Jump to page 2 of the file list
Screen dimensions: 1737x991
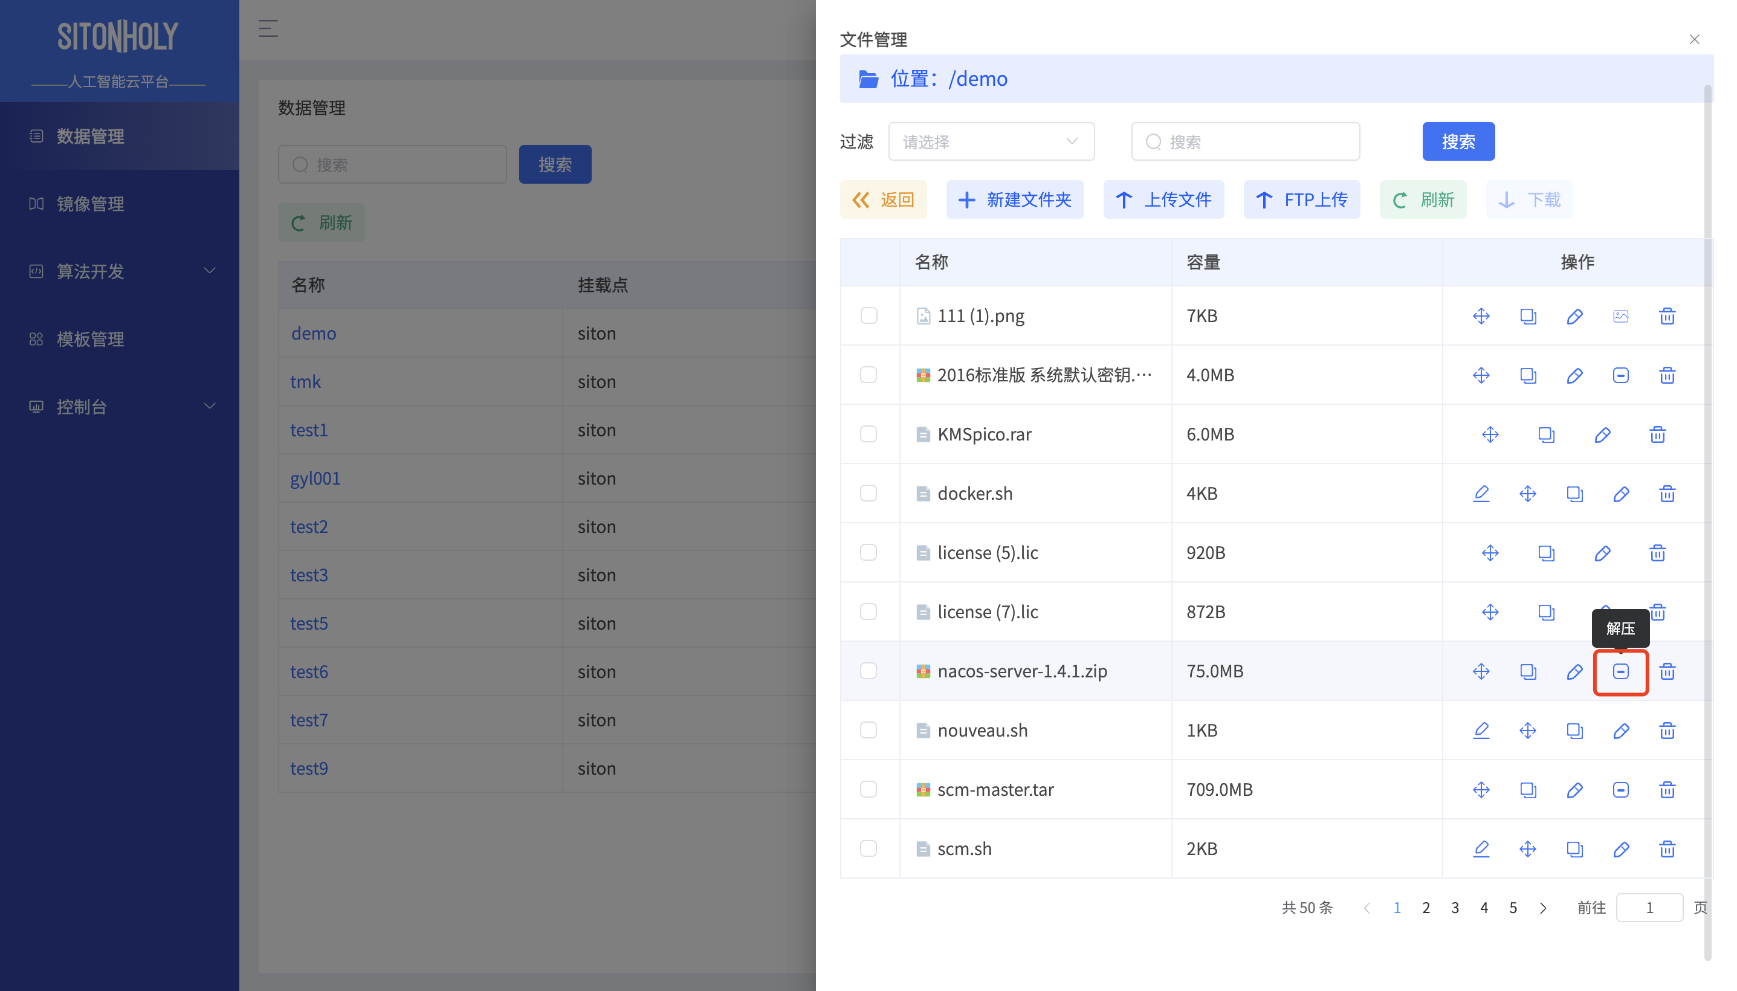[1426, 908]
